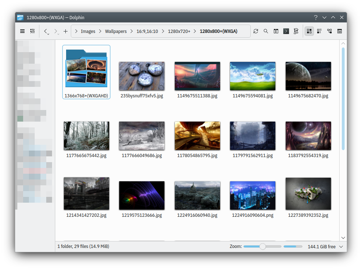This screenshot has width=362, height=270.
Task: Switch to icons view mode
Action: coord(309,31)
